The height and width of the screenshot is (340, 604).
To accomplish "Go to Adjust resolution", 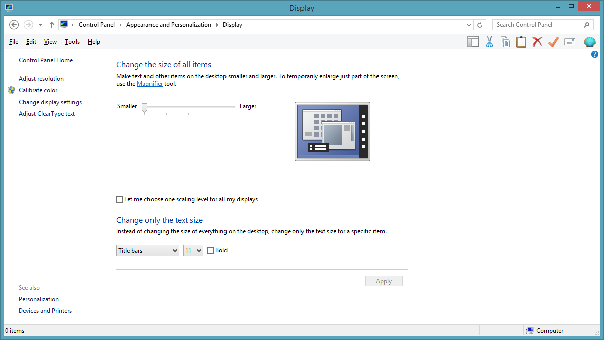I will (41, 79).
